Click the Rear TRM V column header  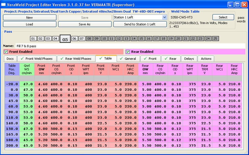pos(205,69)
